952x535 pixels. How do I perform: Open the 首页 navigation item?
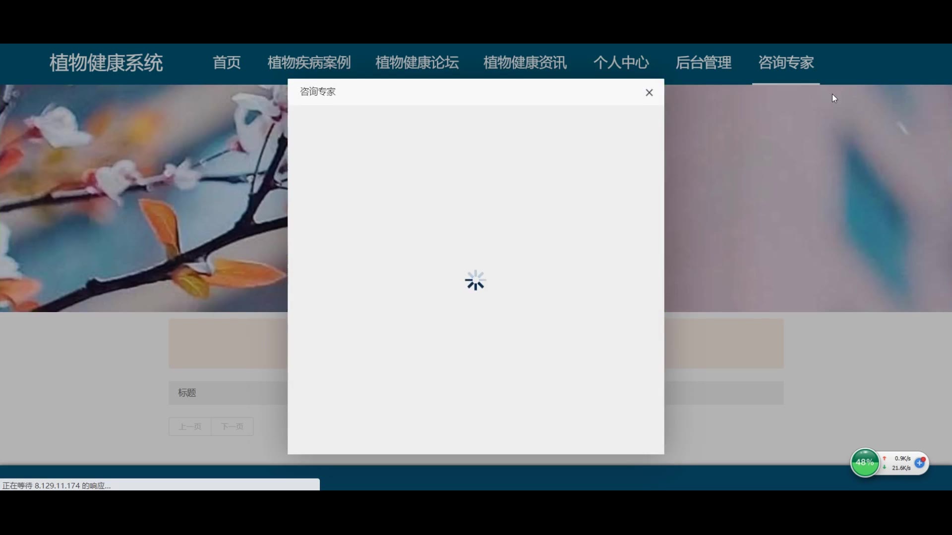click(227, 63)
